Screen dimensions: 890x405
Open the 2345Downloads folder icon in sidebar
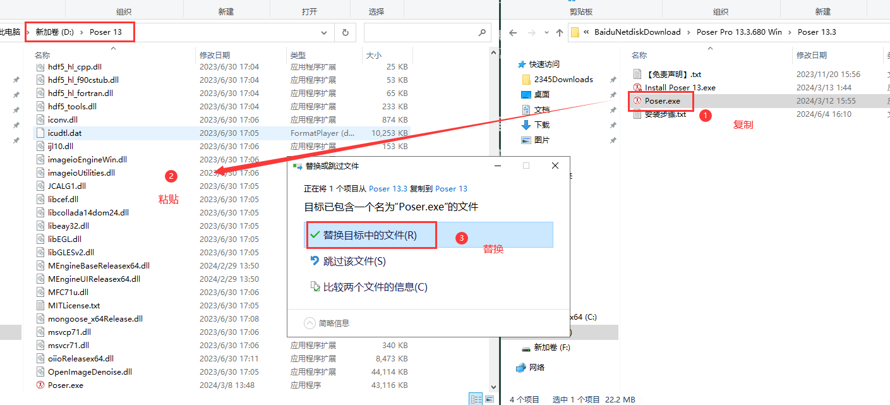click(526, 80)
